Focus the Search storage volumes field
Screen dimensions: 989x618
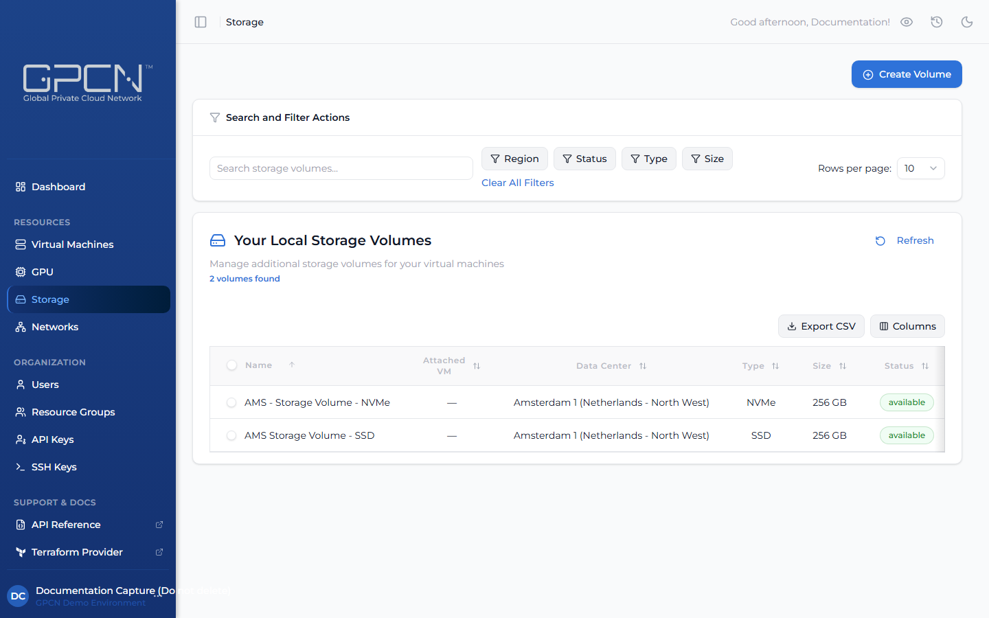click(341, 168)
